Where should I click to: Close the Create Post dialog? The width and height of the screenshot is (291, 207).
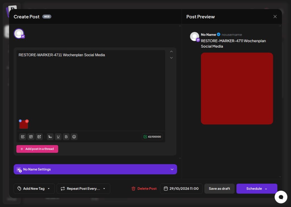pyautogui.click(x=275, y=17)
